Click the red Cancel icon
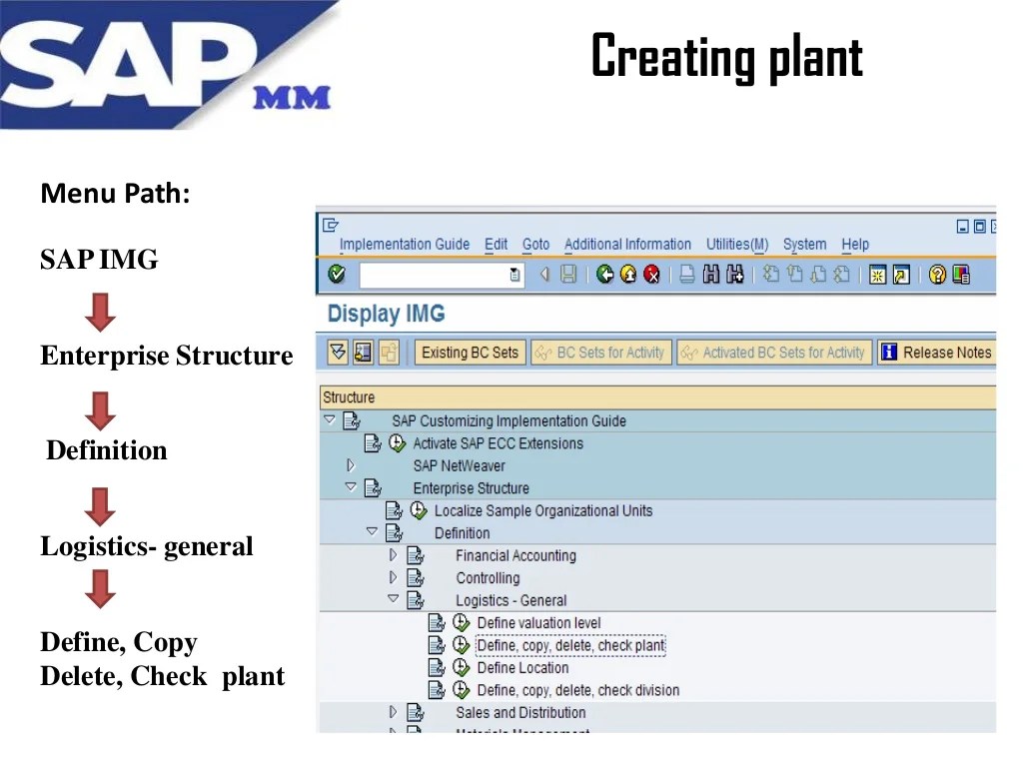This screenshot has height=767, width=1023. click(x=651, y=275)
